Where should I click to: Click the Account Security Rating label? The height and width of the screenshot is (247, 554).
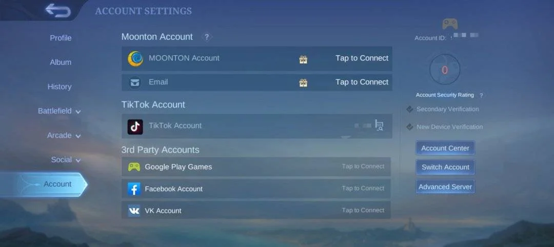(x=445, y=95)
